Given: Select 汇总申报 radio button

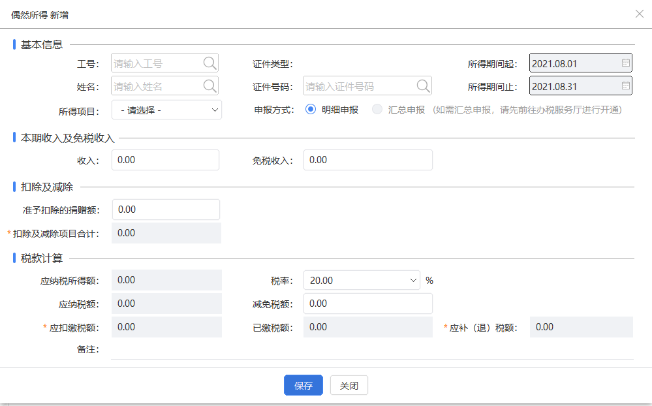Looking at the screenshot, I should coord(377,110).
